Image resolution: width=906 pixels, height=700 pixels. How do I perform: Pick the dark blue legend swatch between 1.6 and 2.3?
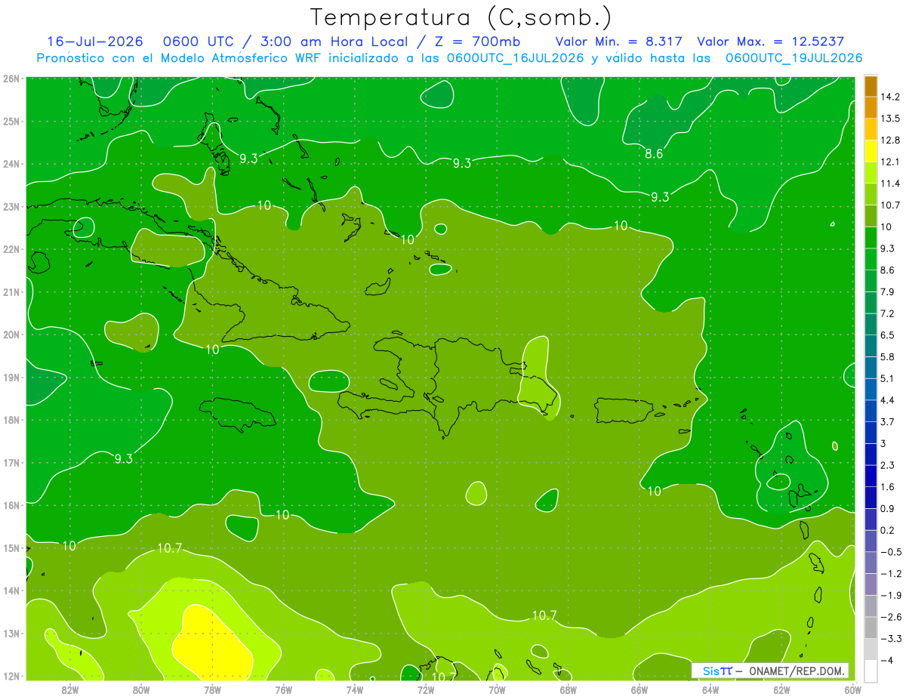point(871,476)
